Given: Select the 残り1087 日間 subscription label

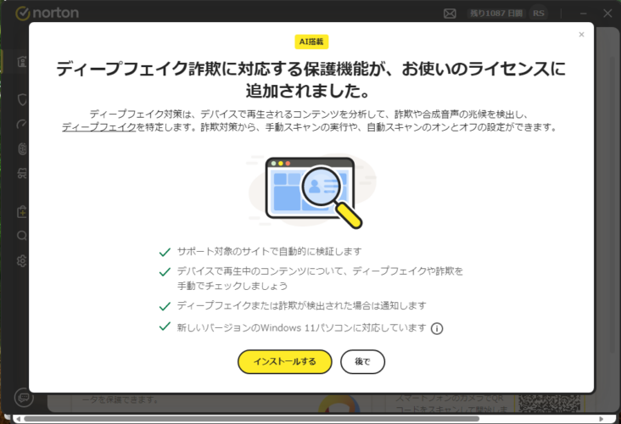Looking at the screenshot, I should 495,14.
